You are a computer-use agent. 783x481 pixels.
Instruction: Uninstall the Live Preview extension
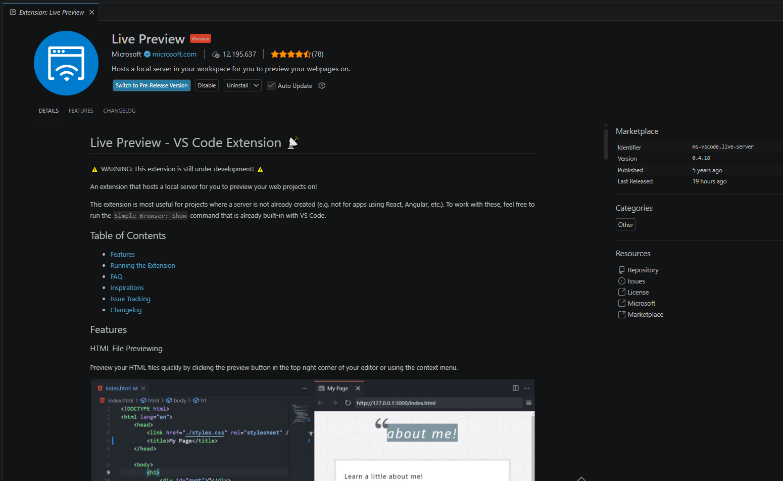click(x=237, y=85)
